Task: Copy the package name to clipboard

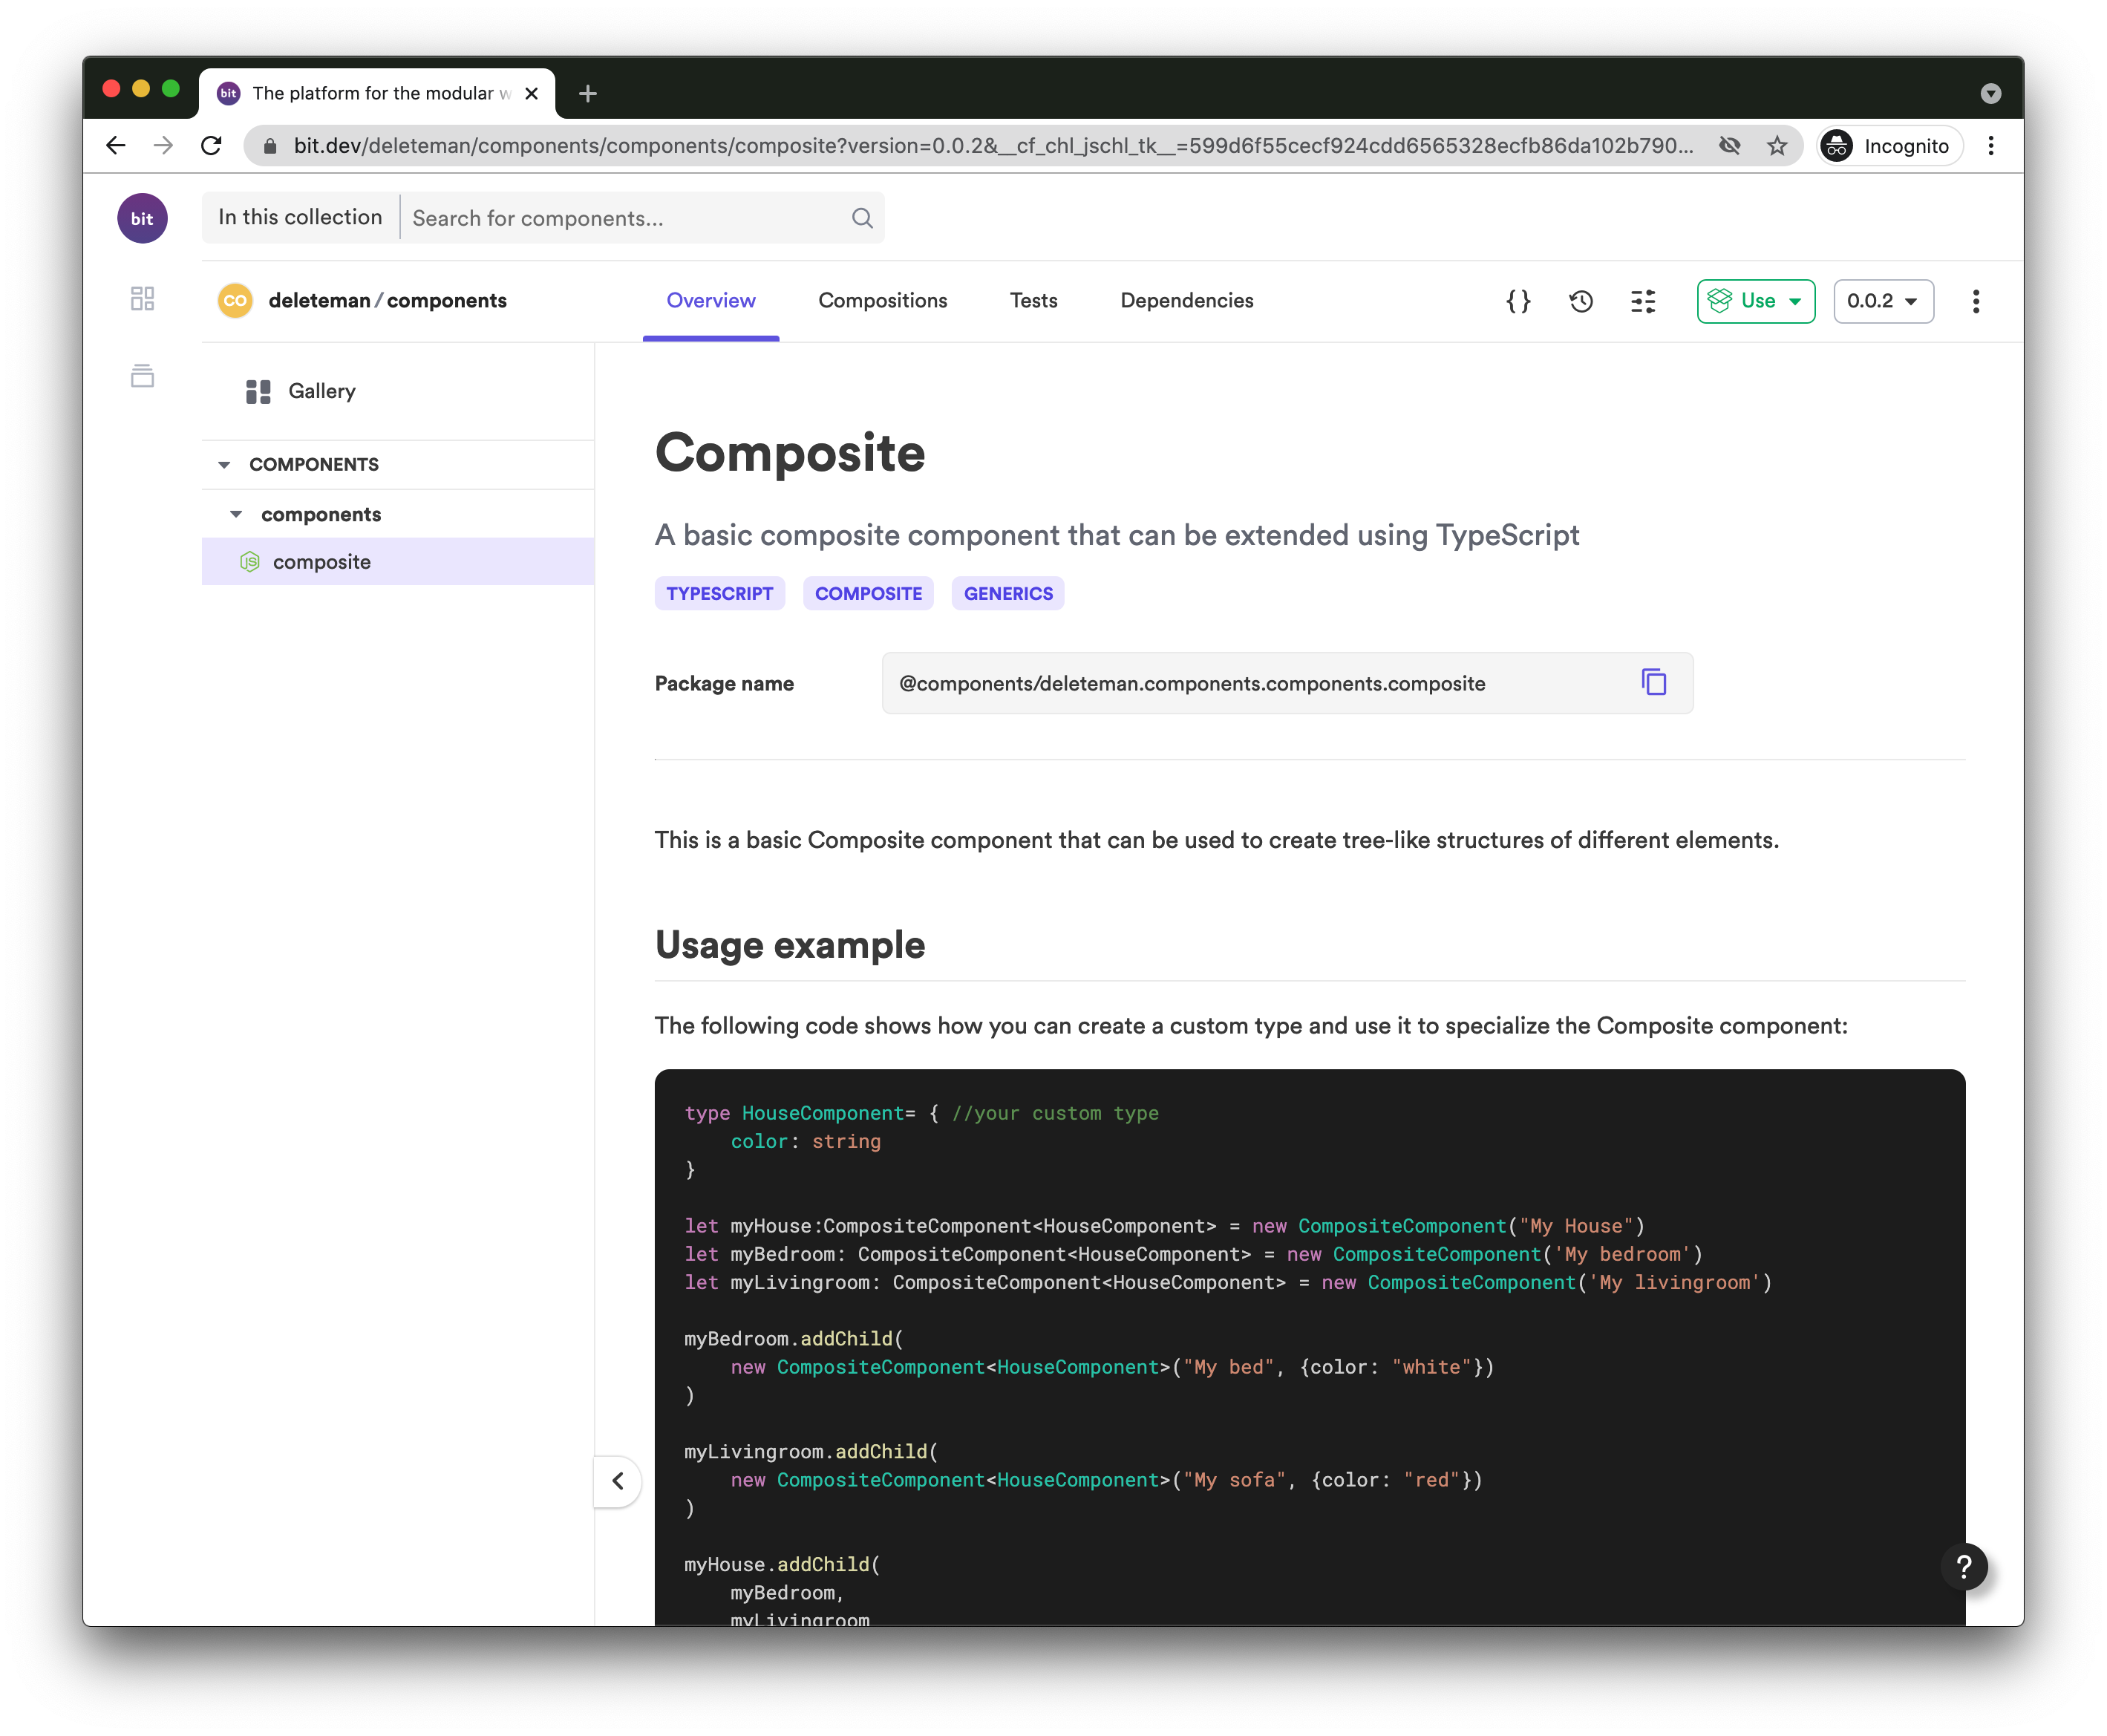Action: [1655, 683]
